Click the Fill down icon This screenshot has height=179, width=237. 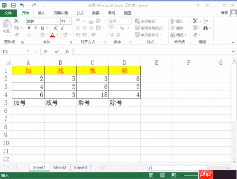click(195, 28)
